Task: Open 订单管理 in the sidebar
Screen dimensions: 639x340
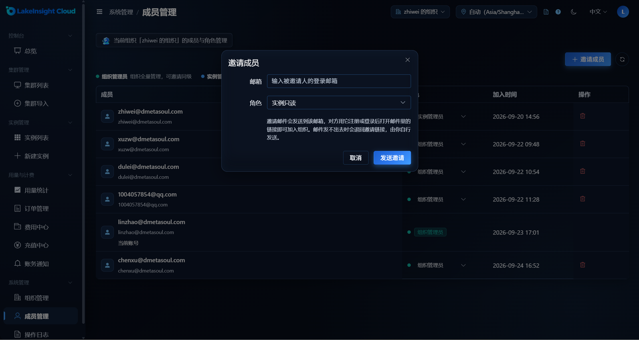Action: point(41,208)
